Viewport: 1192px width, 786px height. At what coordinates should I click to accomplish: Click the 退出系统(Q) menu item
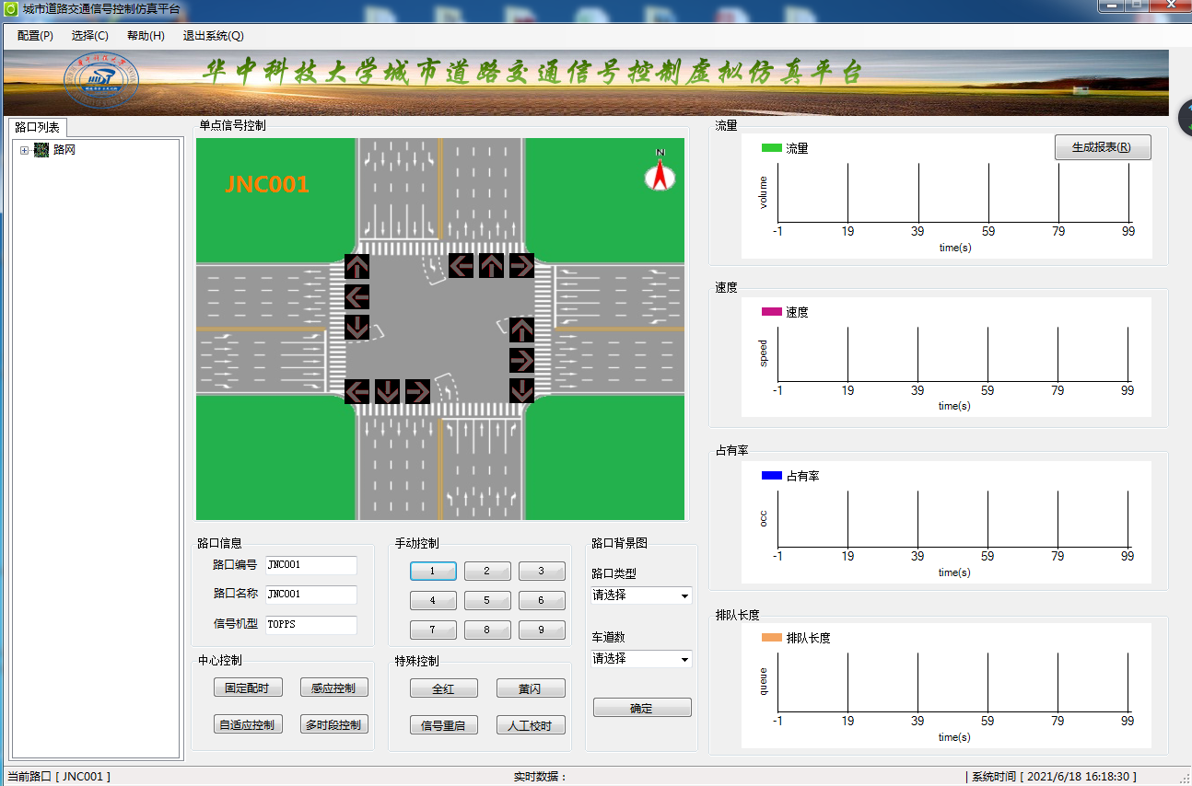(x=213, y=36)
